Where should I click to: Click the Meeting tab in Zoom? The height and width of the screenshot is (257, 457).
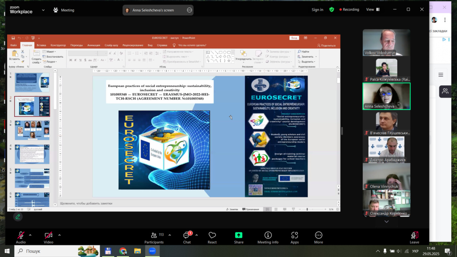click(64, 10)
